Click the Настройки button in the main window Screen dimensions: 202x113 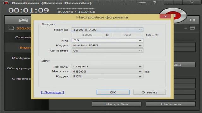click(116, 104)
